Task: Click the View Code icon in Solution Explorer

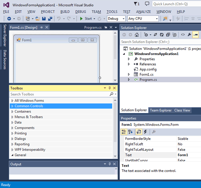Action: point(183,35)
